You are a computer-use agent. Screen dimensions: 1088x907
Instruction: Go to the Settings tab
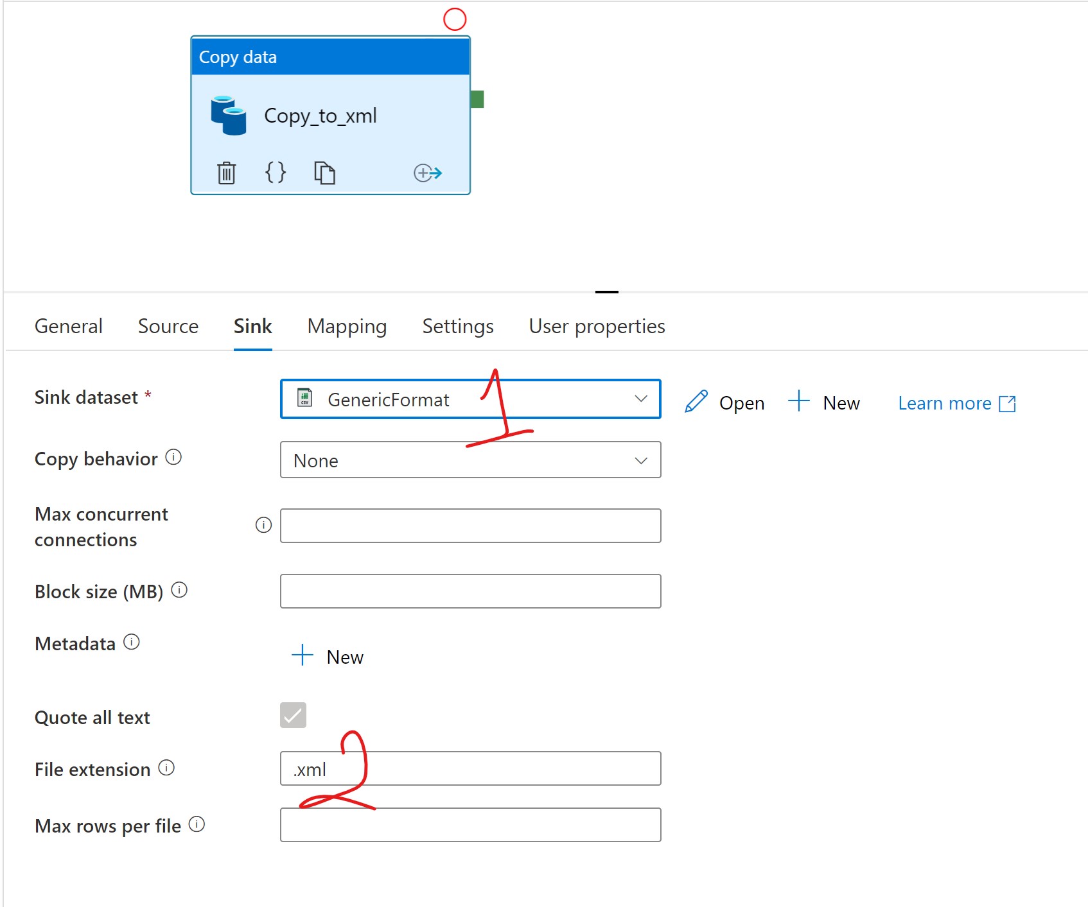tap(458, 326)
